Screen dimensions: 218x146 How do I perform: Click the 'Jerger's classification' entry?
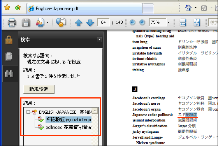(150, 126)
